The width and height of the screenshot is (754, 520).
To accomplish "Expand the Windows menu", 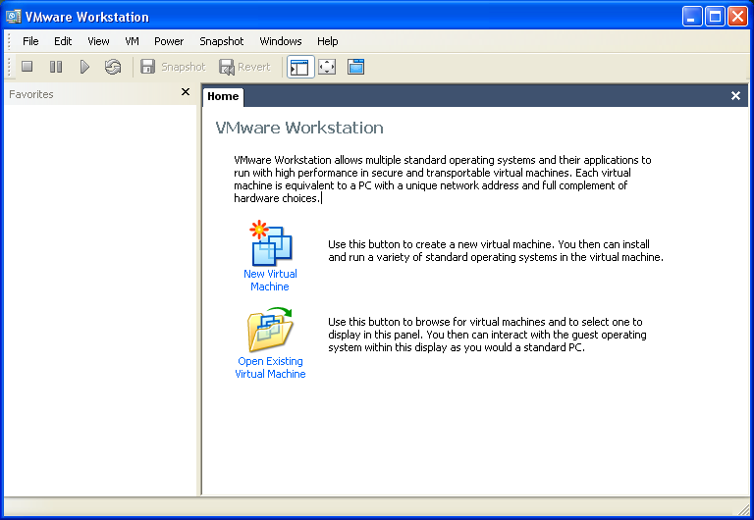I will [281, 41].
